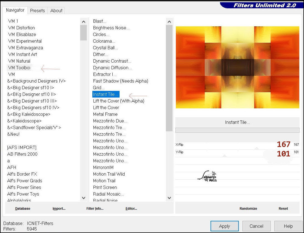
Task: Open the filter Editor
Action: click(131, 208)
